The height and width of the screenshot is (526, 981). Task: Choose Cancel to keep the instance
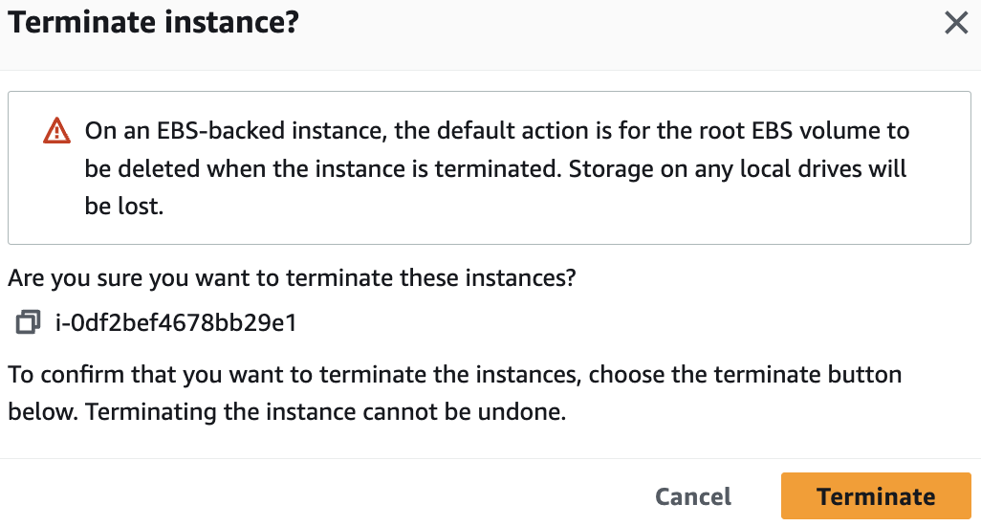pos(693,496)
